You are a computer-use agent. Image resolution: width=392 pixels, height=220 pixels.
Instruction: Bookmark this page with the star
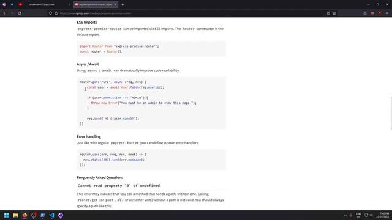tap(334, 13)
